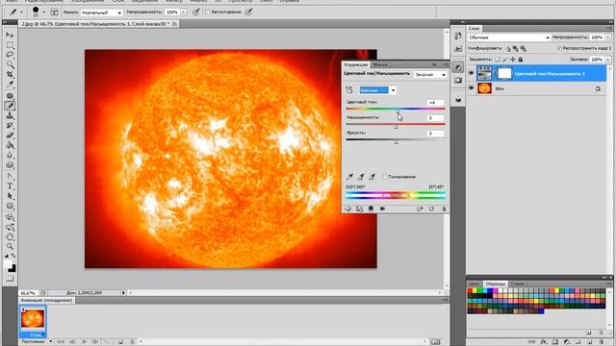Select the Pen tool
This screenshot has width=616, height=346.
10,176
